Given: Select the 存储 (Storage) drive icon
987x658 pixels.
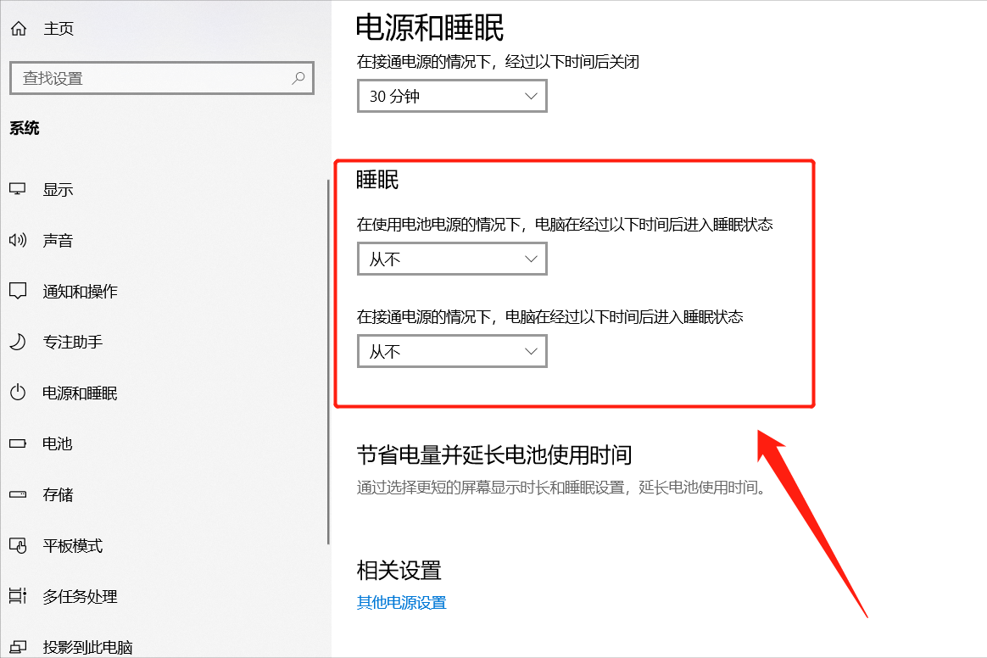Looking at the screenshot, I should click(x=18, y=494).
